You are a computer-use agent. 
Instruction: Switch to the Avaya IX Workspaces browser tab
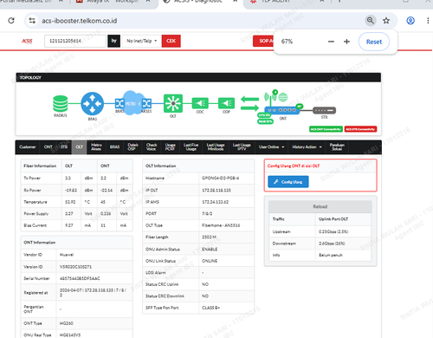click(113, 2)
